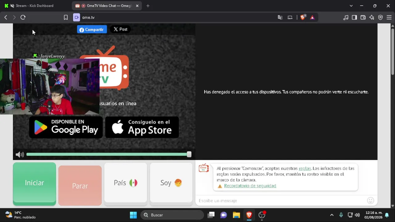Click the Brave browser taskbar icon
The image size is (395, 222).
(249, 215)
